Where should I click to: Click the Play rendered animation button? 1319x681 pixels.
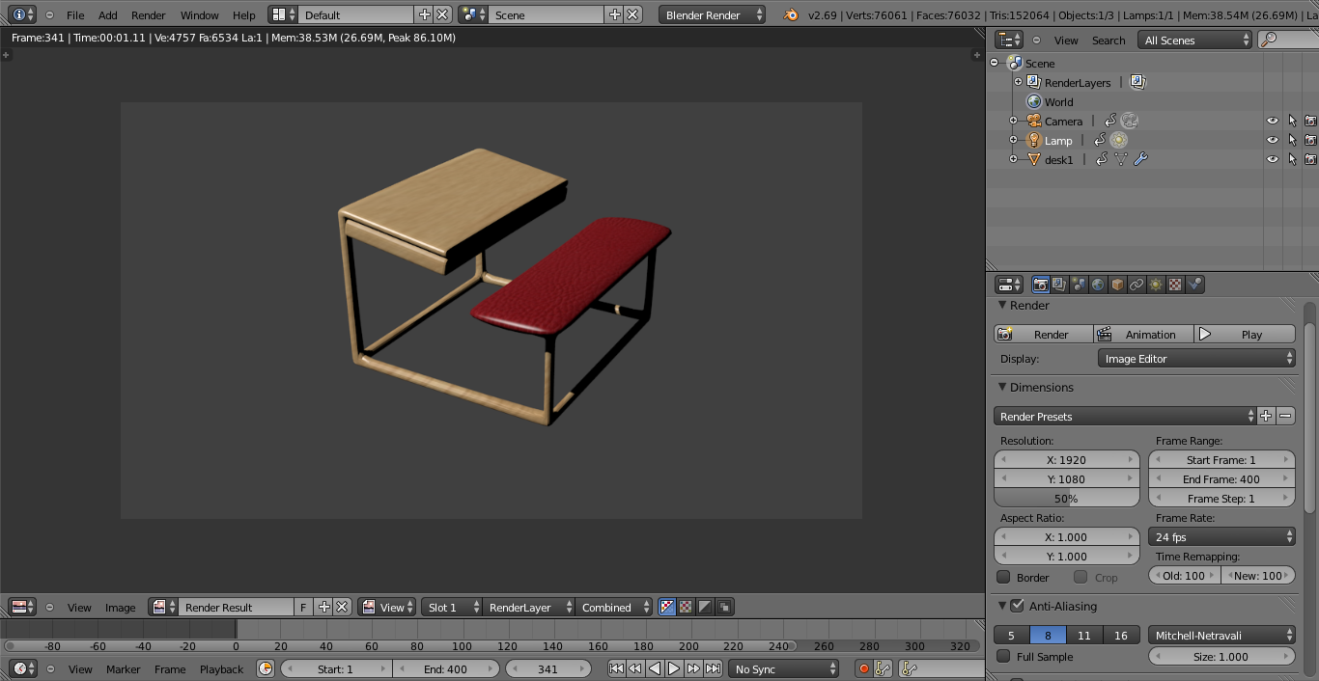coord(1245,334)
